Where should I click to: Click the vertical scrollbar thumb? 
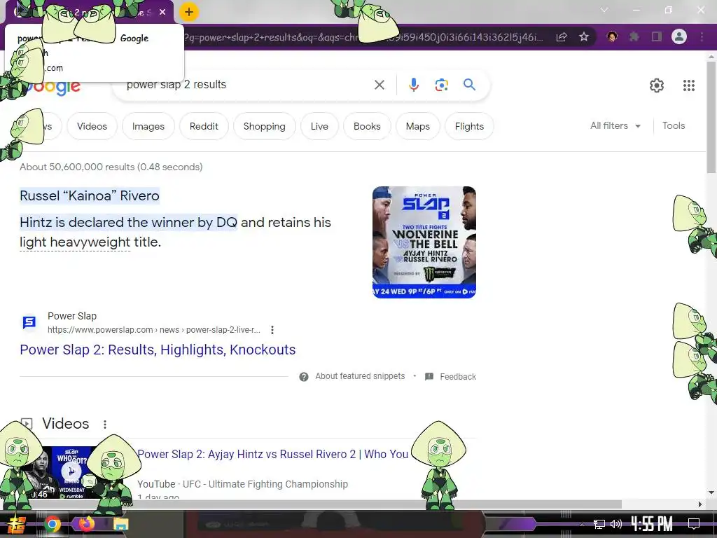click(711, 117)
